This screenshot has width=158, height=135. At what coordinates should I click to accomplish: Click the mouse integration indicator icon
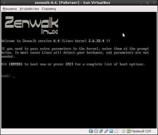pos(123,131)
